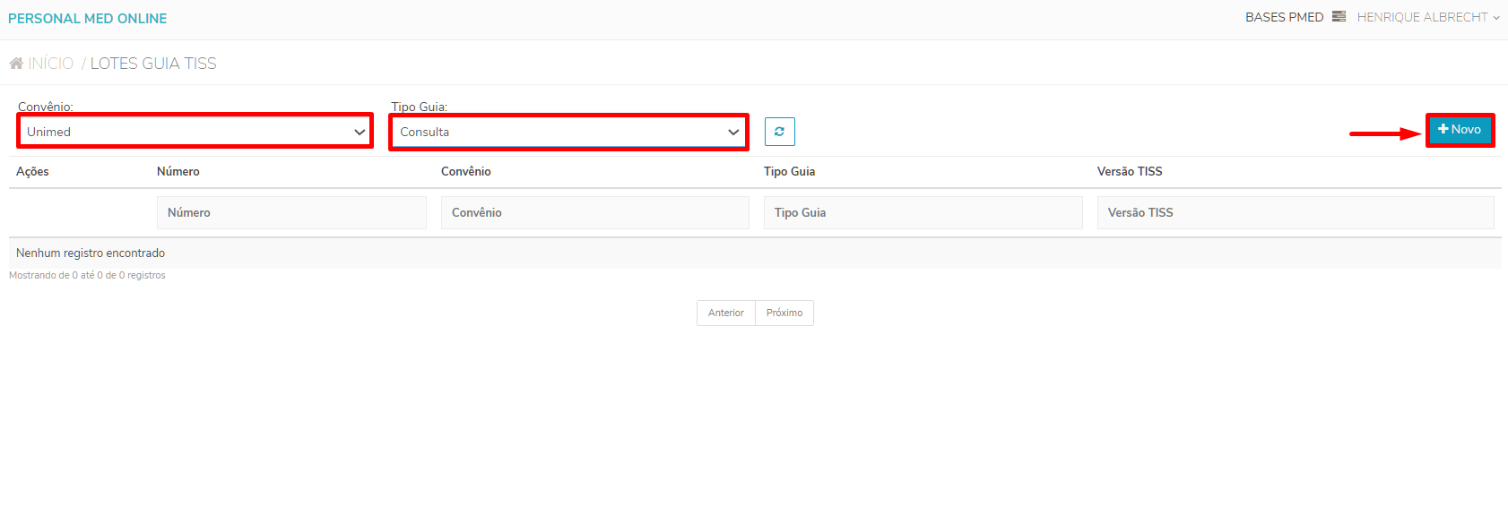Focus the Versão TISS filter field
Image resolution: width=1508 pixels, height=515 pixels.
(x=1296, y=212)
